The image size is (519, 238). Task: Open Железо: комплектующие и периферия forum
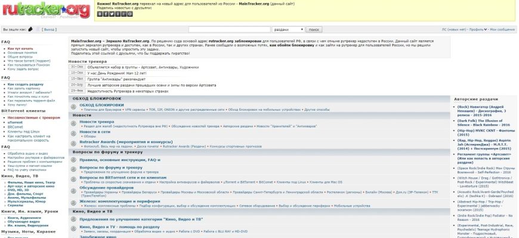[120, 201]
